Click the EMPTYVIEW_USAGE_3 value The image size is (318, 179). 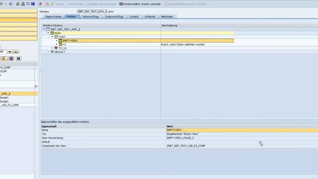point(180,138)
